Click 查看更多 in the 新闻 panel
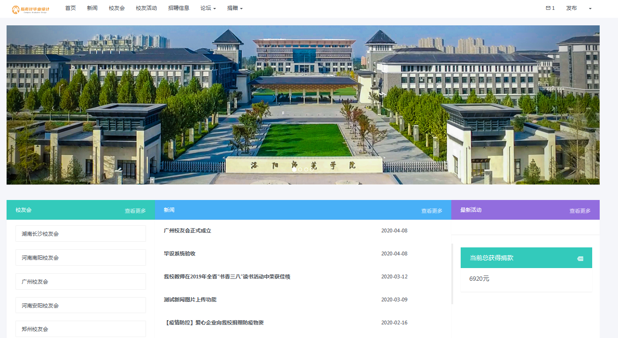This screenshot has width=618, height=338. 433,210
